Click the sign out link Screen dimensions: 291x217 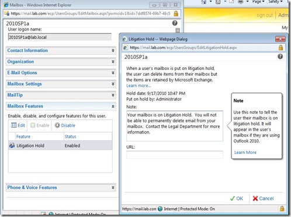[265, 15]
